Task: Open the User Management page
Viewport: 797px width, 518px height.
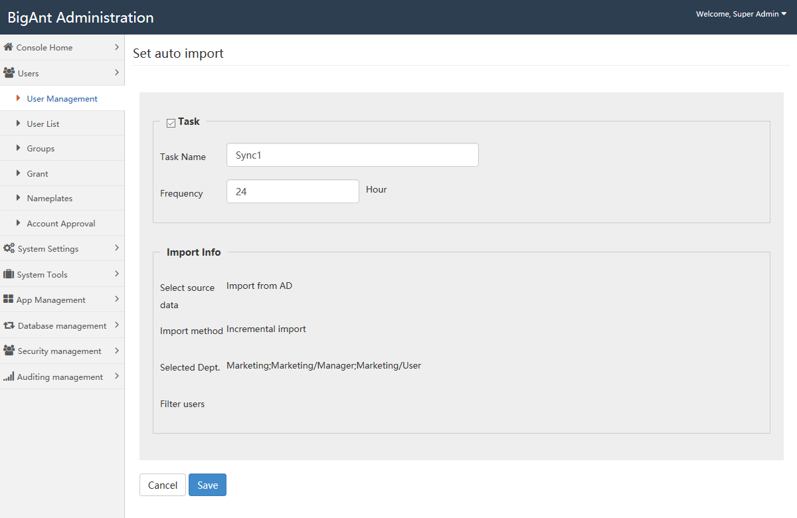Action: [62, 98]
